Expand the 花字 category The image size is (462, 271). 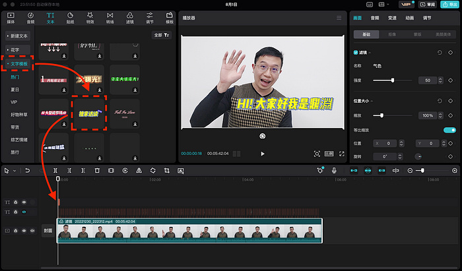tap(18, 49)
